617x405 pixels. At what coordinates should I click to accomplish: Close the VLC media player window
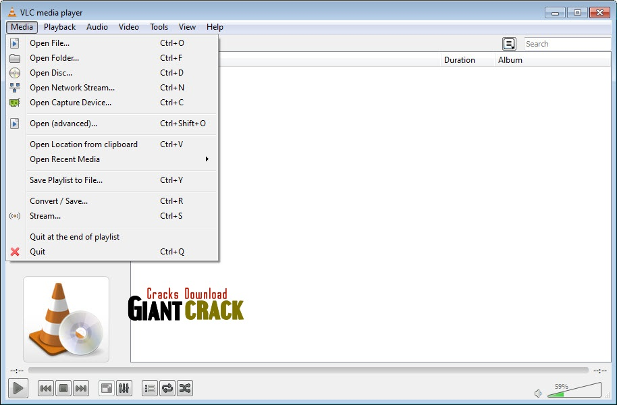coord(600,13)
